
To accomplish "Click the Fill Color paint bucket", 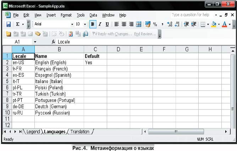I will pyautogui.click(x=213, y=25).
